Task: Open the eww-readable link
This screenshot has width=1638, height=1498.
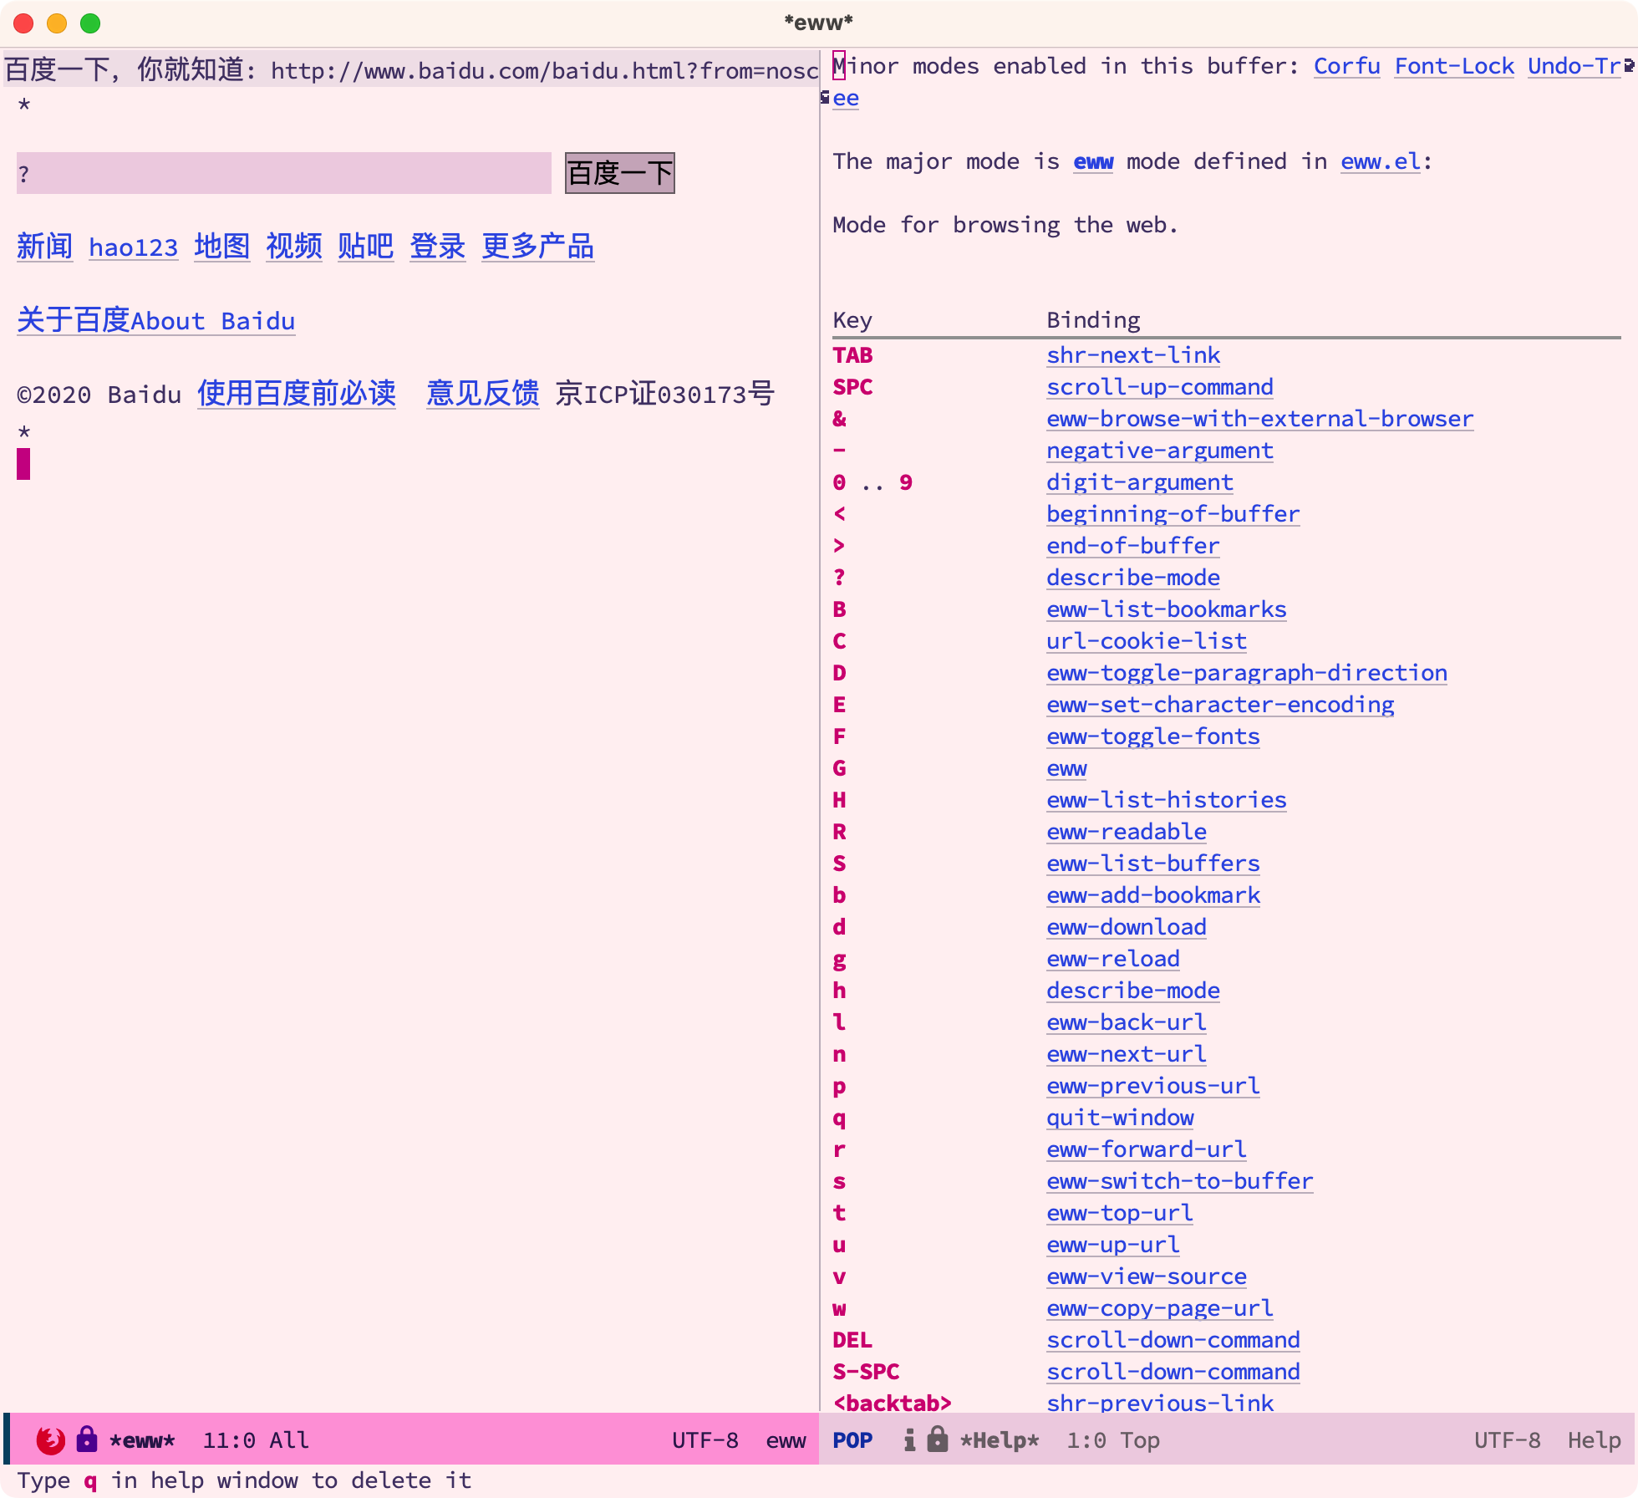Action: [1127, 832]
